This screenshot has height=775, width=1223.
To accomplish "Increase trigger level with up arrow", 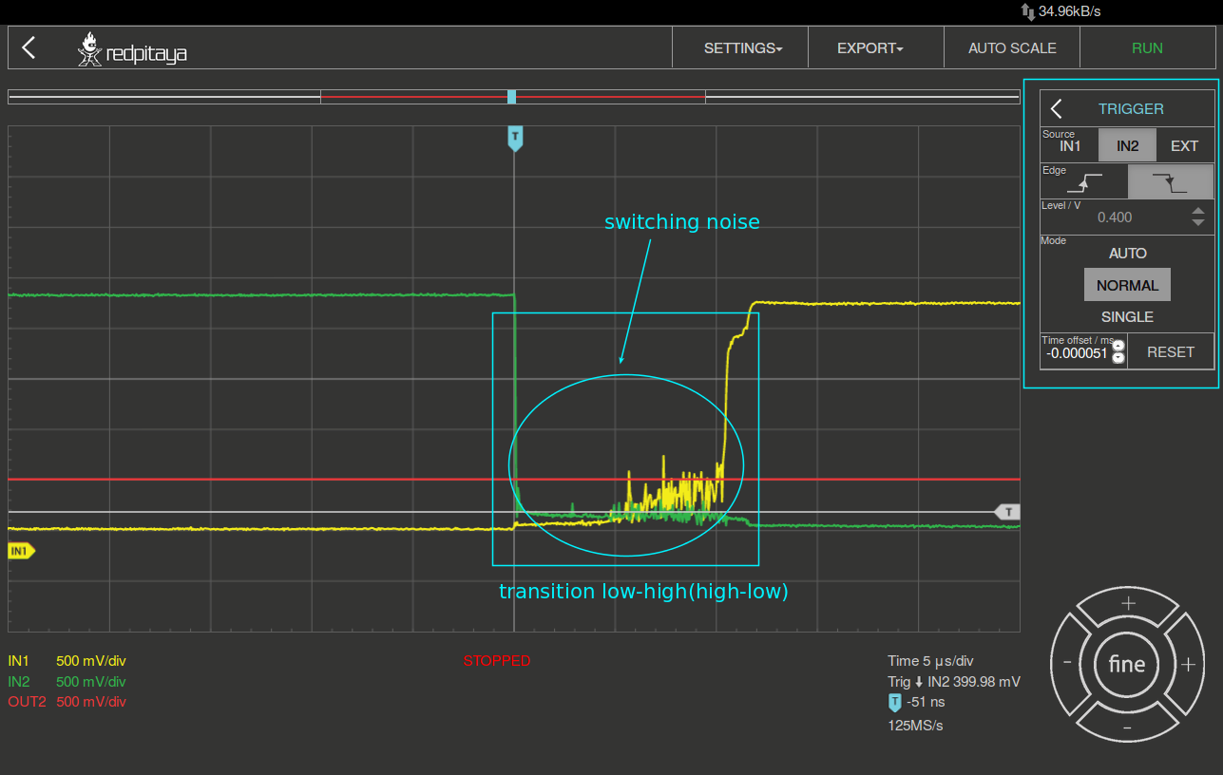I will click(1198, 211).
